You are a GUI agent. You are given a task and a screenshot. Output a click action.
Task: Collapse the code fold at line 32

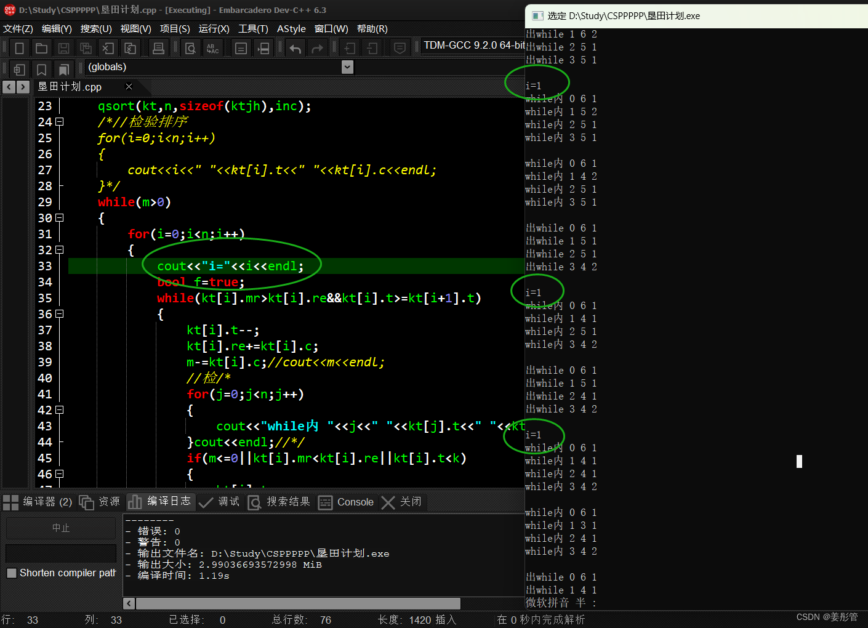[x=60, y=250]
